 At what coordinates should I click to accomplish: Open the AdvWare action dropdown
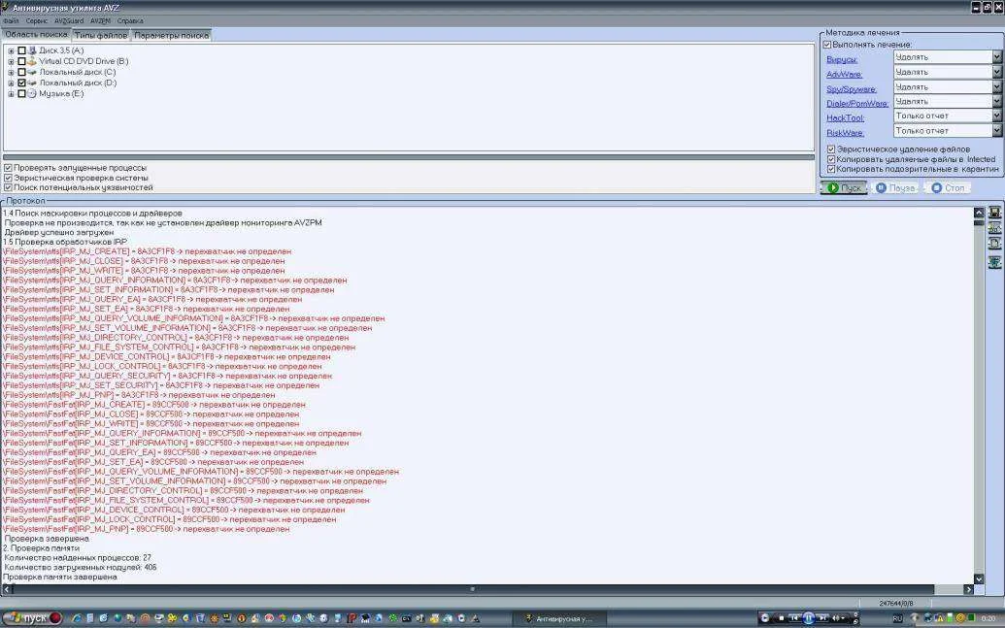pyautogui.click(x=996, y=72)
